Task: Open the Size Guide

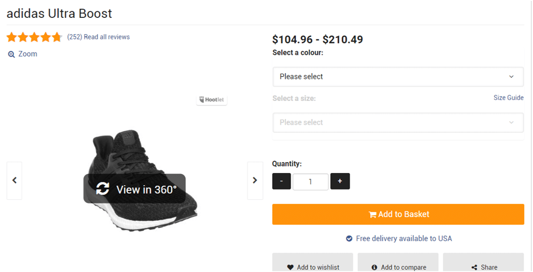Action: (x=509, y=98)
